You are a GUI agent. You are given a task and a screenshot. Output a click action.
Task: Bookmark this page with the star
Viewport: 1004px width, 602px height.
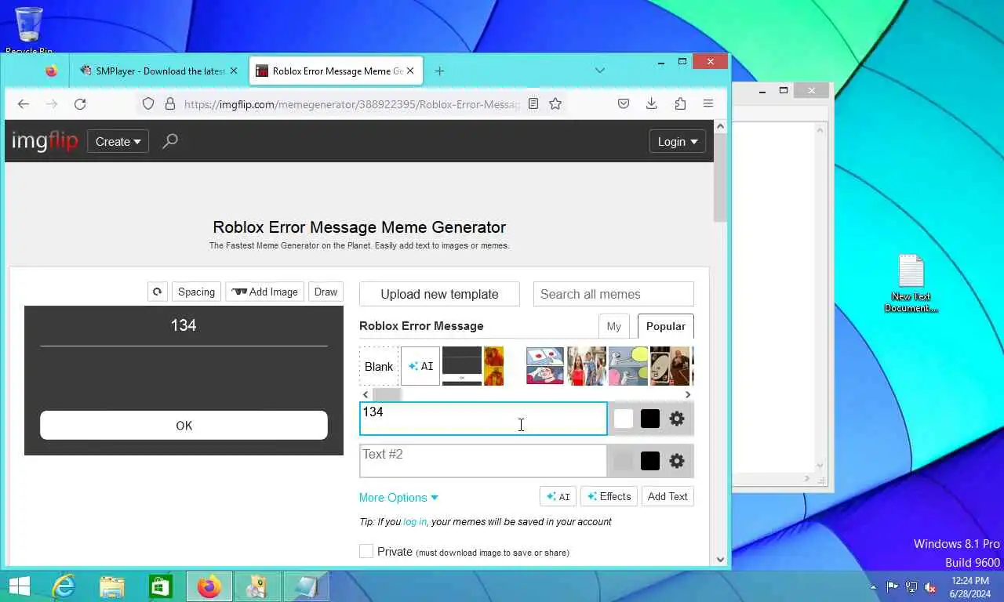(555, 103)
